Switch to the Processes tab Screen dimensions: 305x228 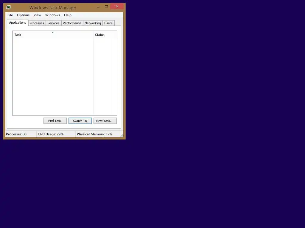coord(37,23)
